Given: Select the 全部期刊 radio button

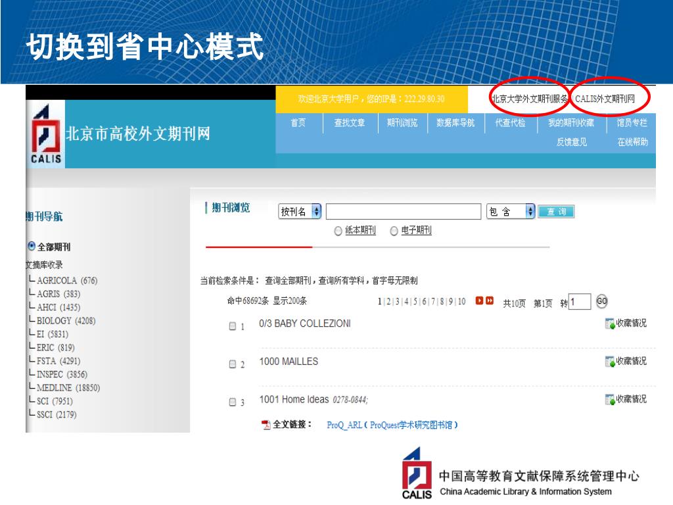Looking at the screenshot, I should [32, 246].
